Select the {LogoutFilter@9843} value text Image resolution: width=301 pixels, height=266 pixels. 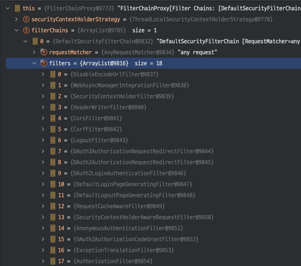99,140
